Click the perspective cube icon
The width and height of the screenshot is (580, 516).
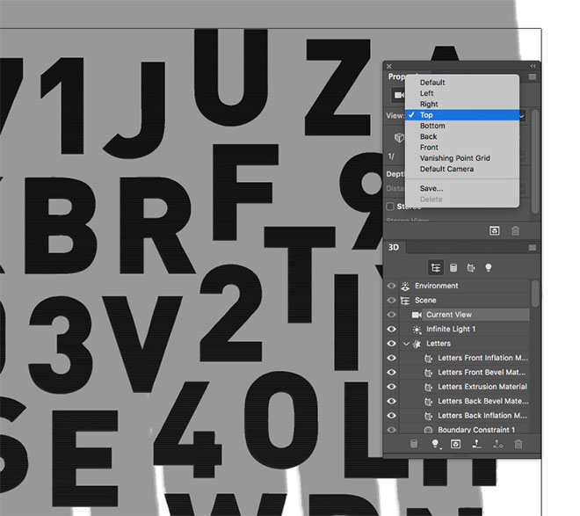coord(399,137)
